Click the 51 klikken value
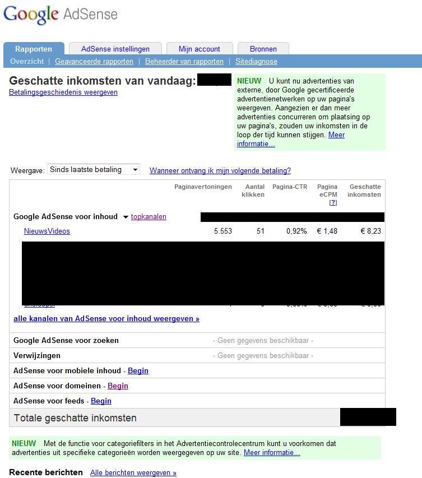The height and width of the screenshot is (478, 422). [261, 231]
